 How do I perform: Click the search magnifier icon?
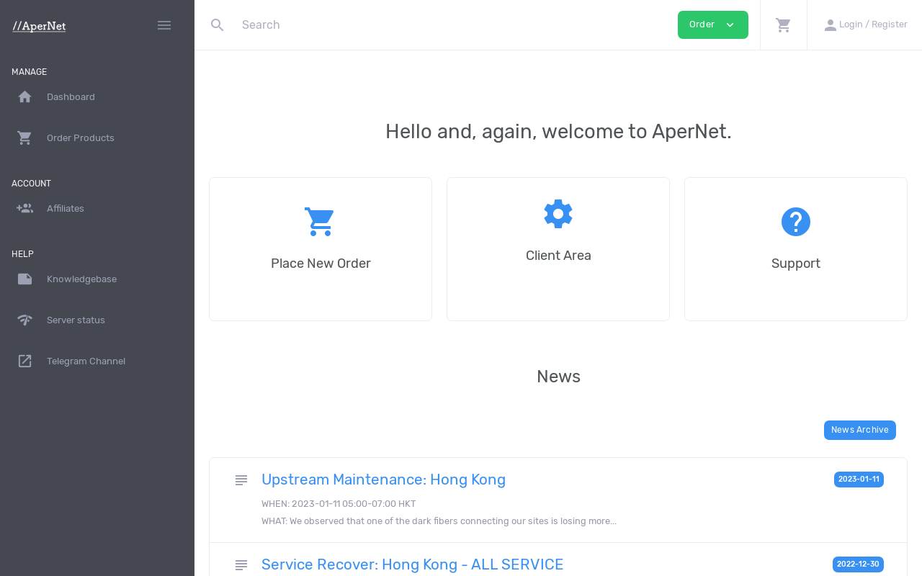click(x=218, y=25)
